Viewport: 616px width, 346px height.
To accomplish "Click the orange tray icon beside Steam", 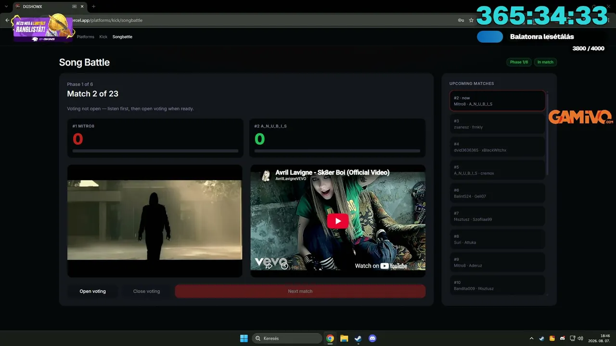I will pos(552,338).
